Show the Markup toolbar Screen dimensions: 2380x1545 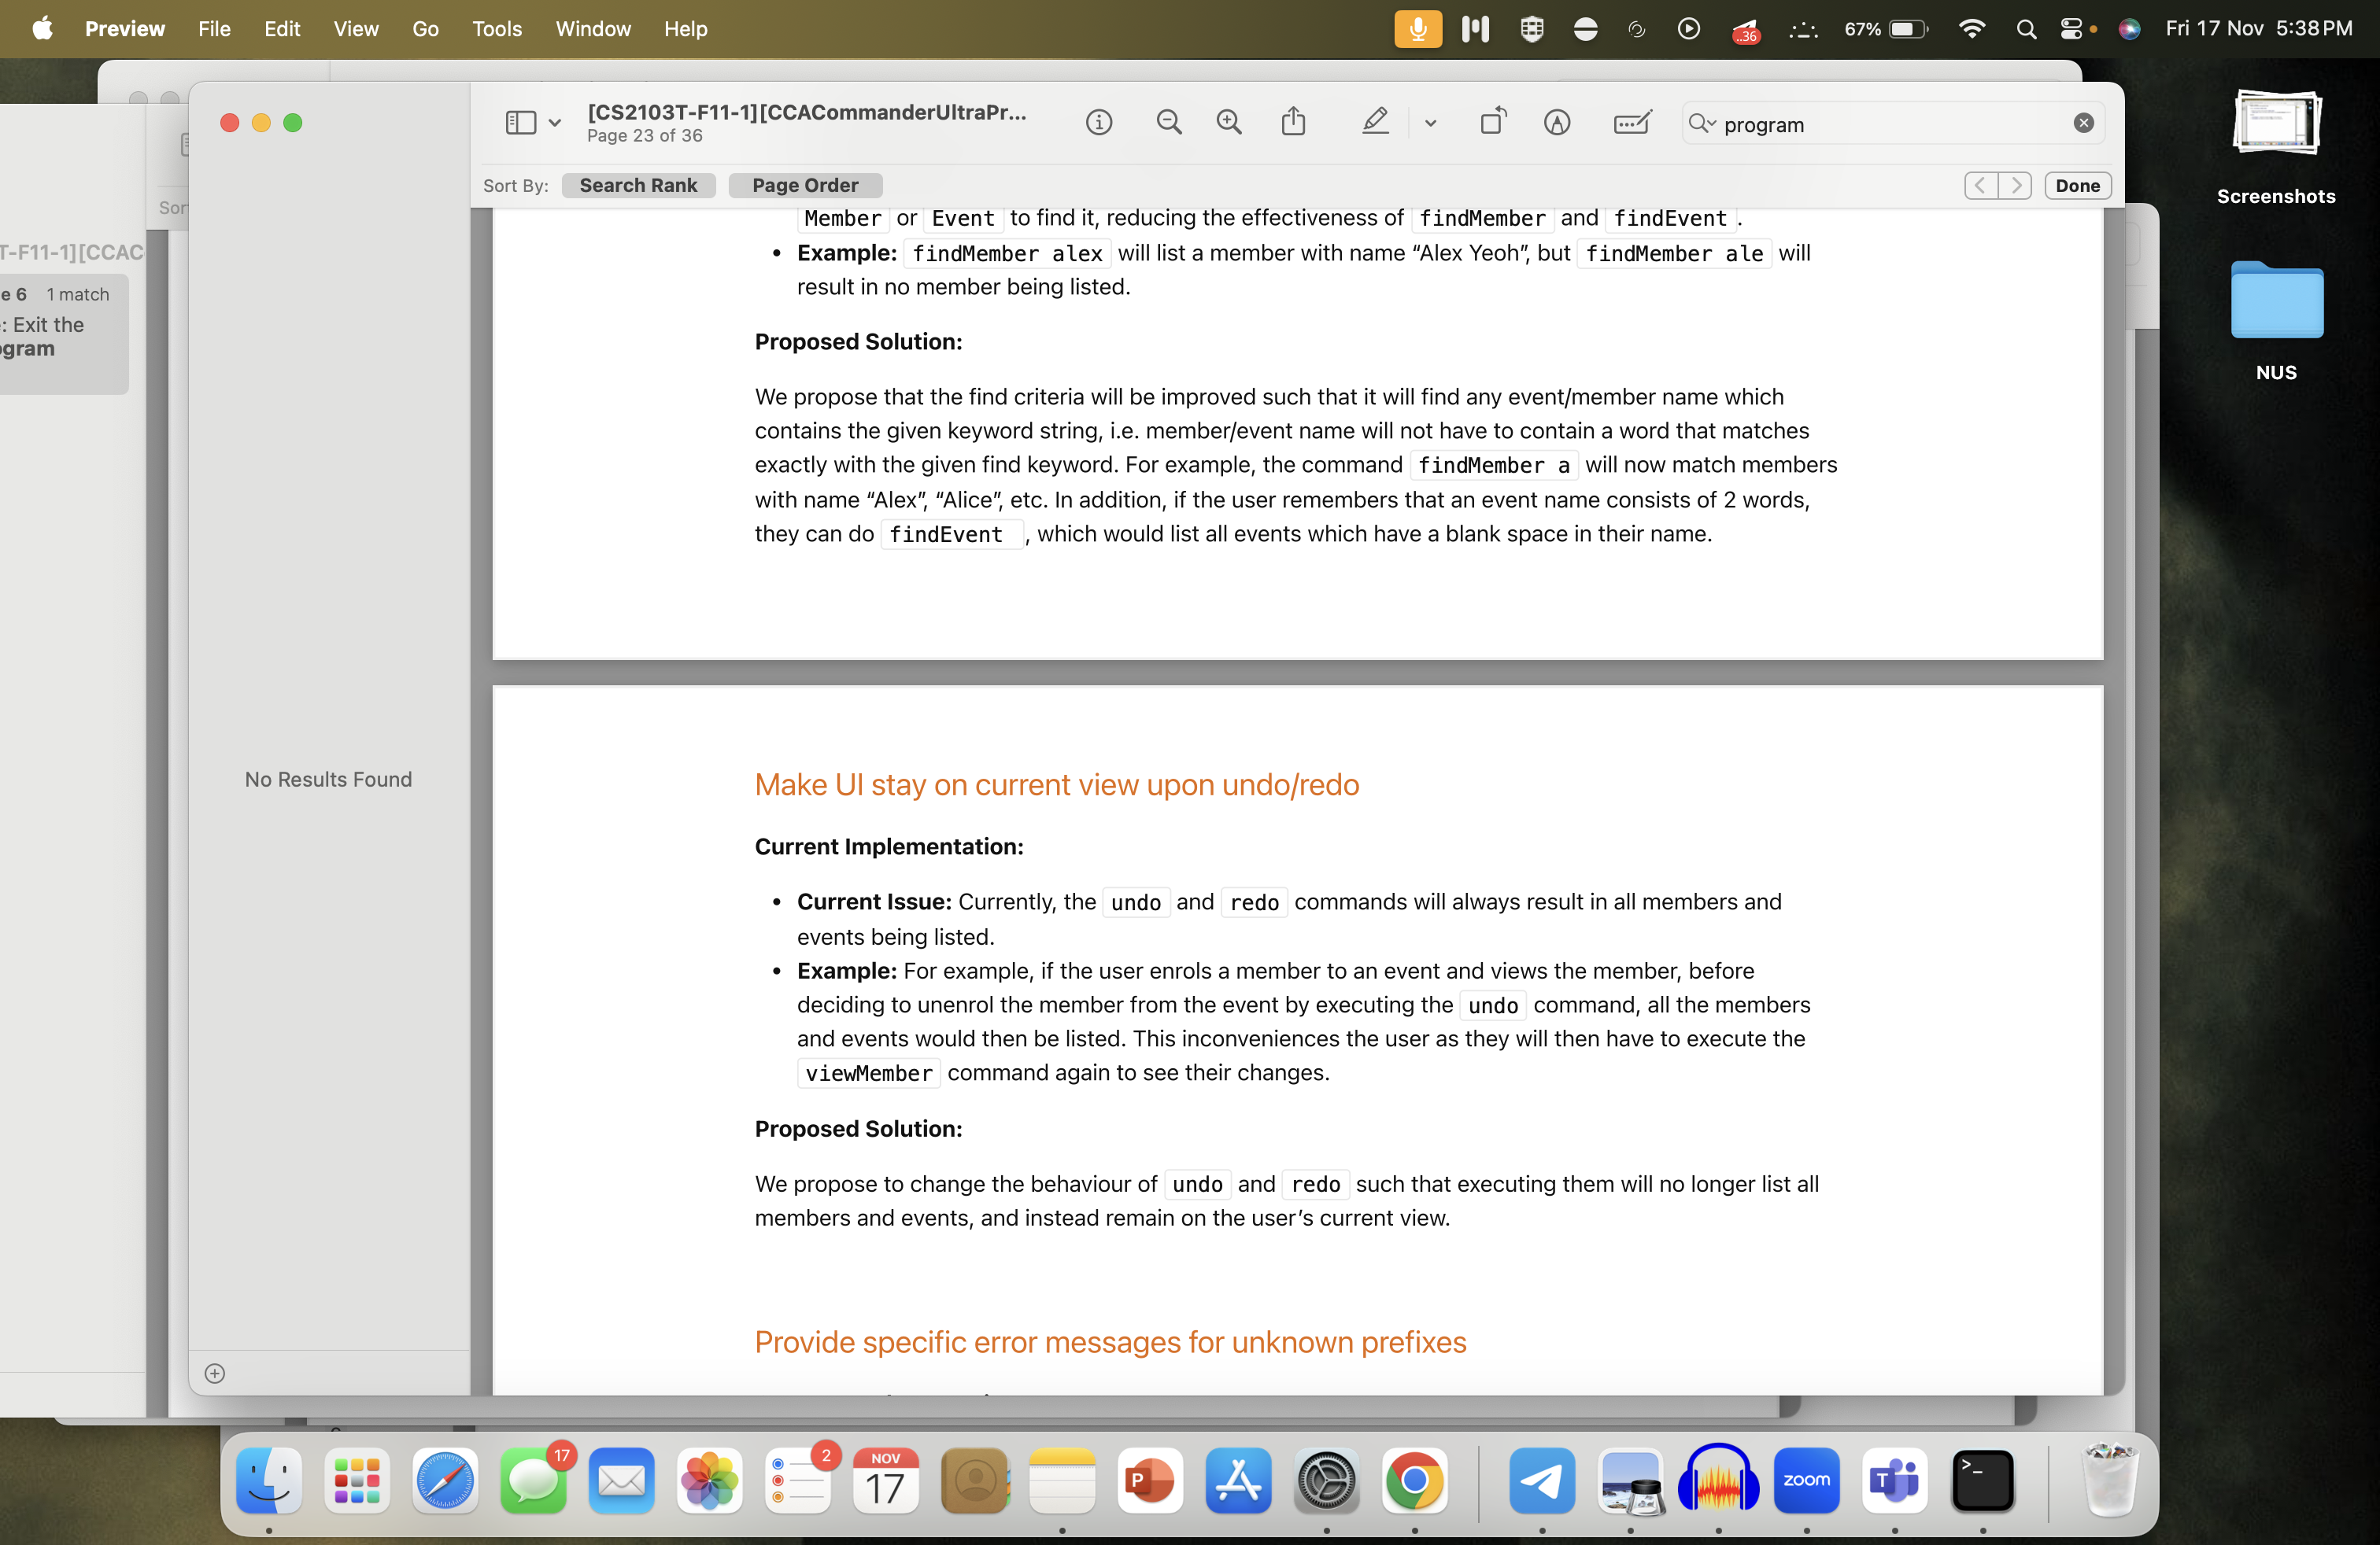pos(1557,122)
